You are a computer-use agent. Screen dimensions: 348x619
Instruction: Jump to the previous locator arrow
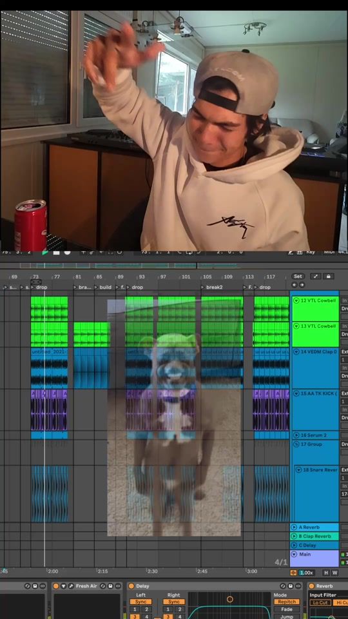pyautogui.click(x=295, y=284)
